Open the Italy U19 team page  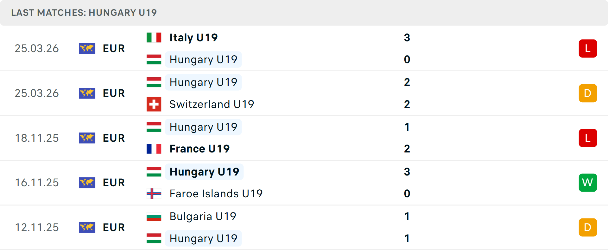pos(193,37)
